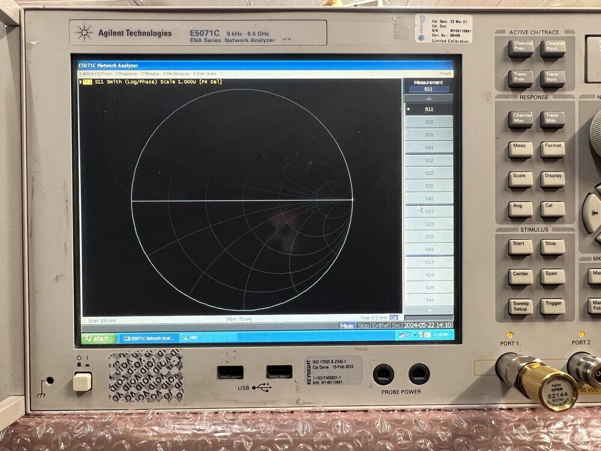
Task: Push the Scale front-panel key
Action: pos(520,179)
